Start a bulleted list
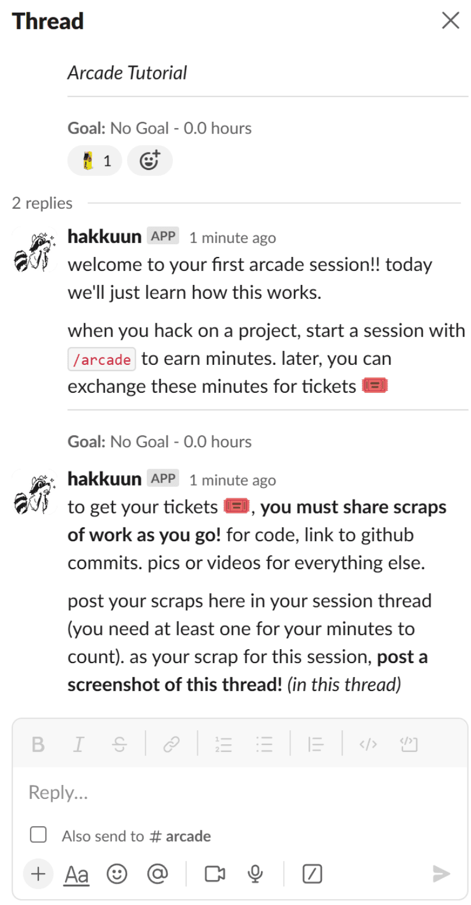 click(x=264, y=744)
